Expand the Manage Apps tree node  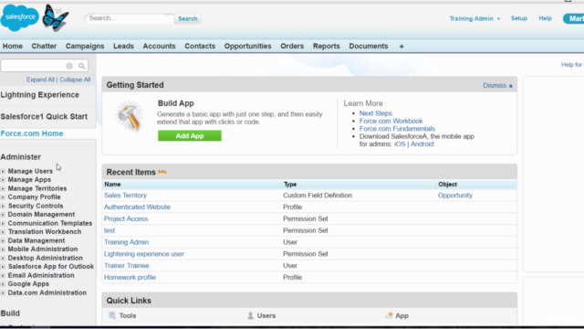(x=3, y=180)
